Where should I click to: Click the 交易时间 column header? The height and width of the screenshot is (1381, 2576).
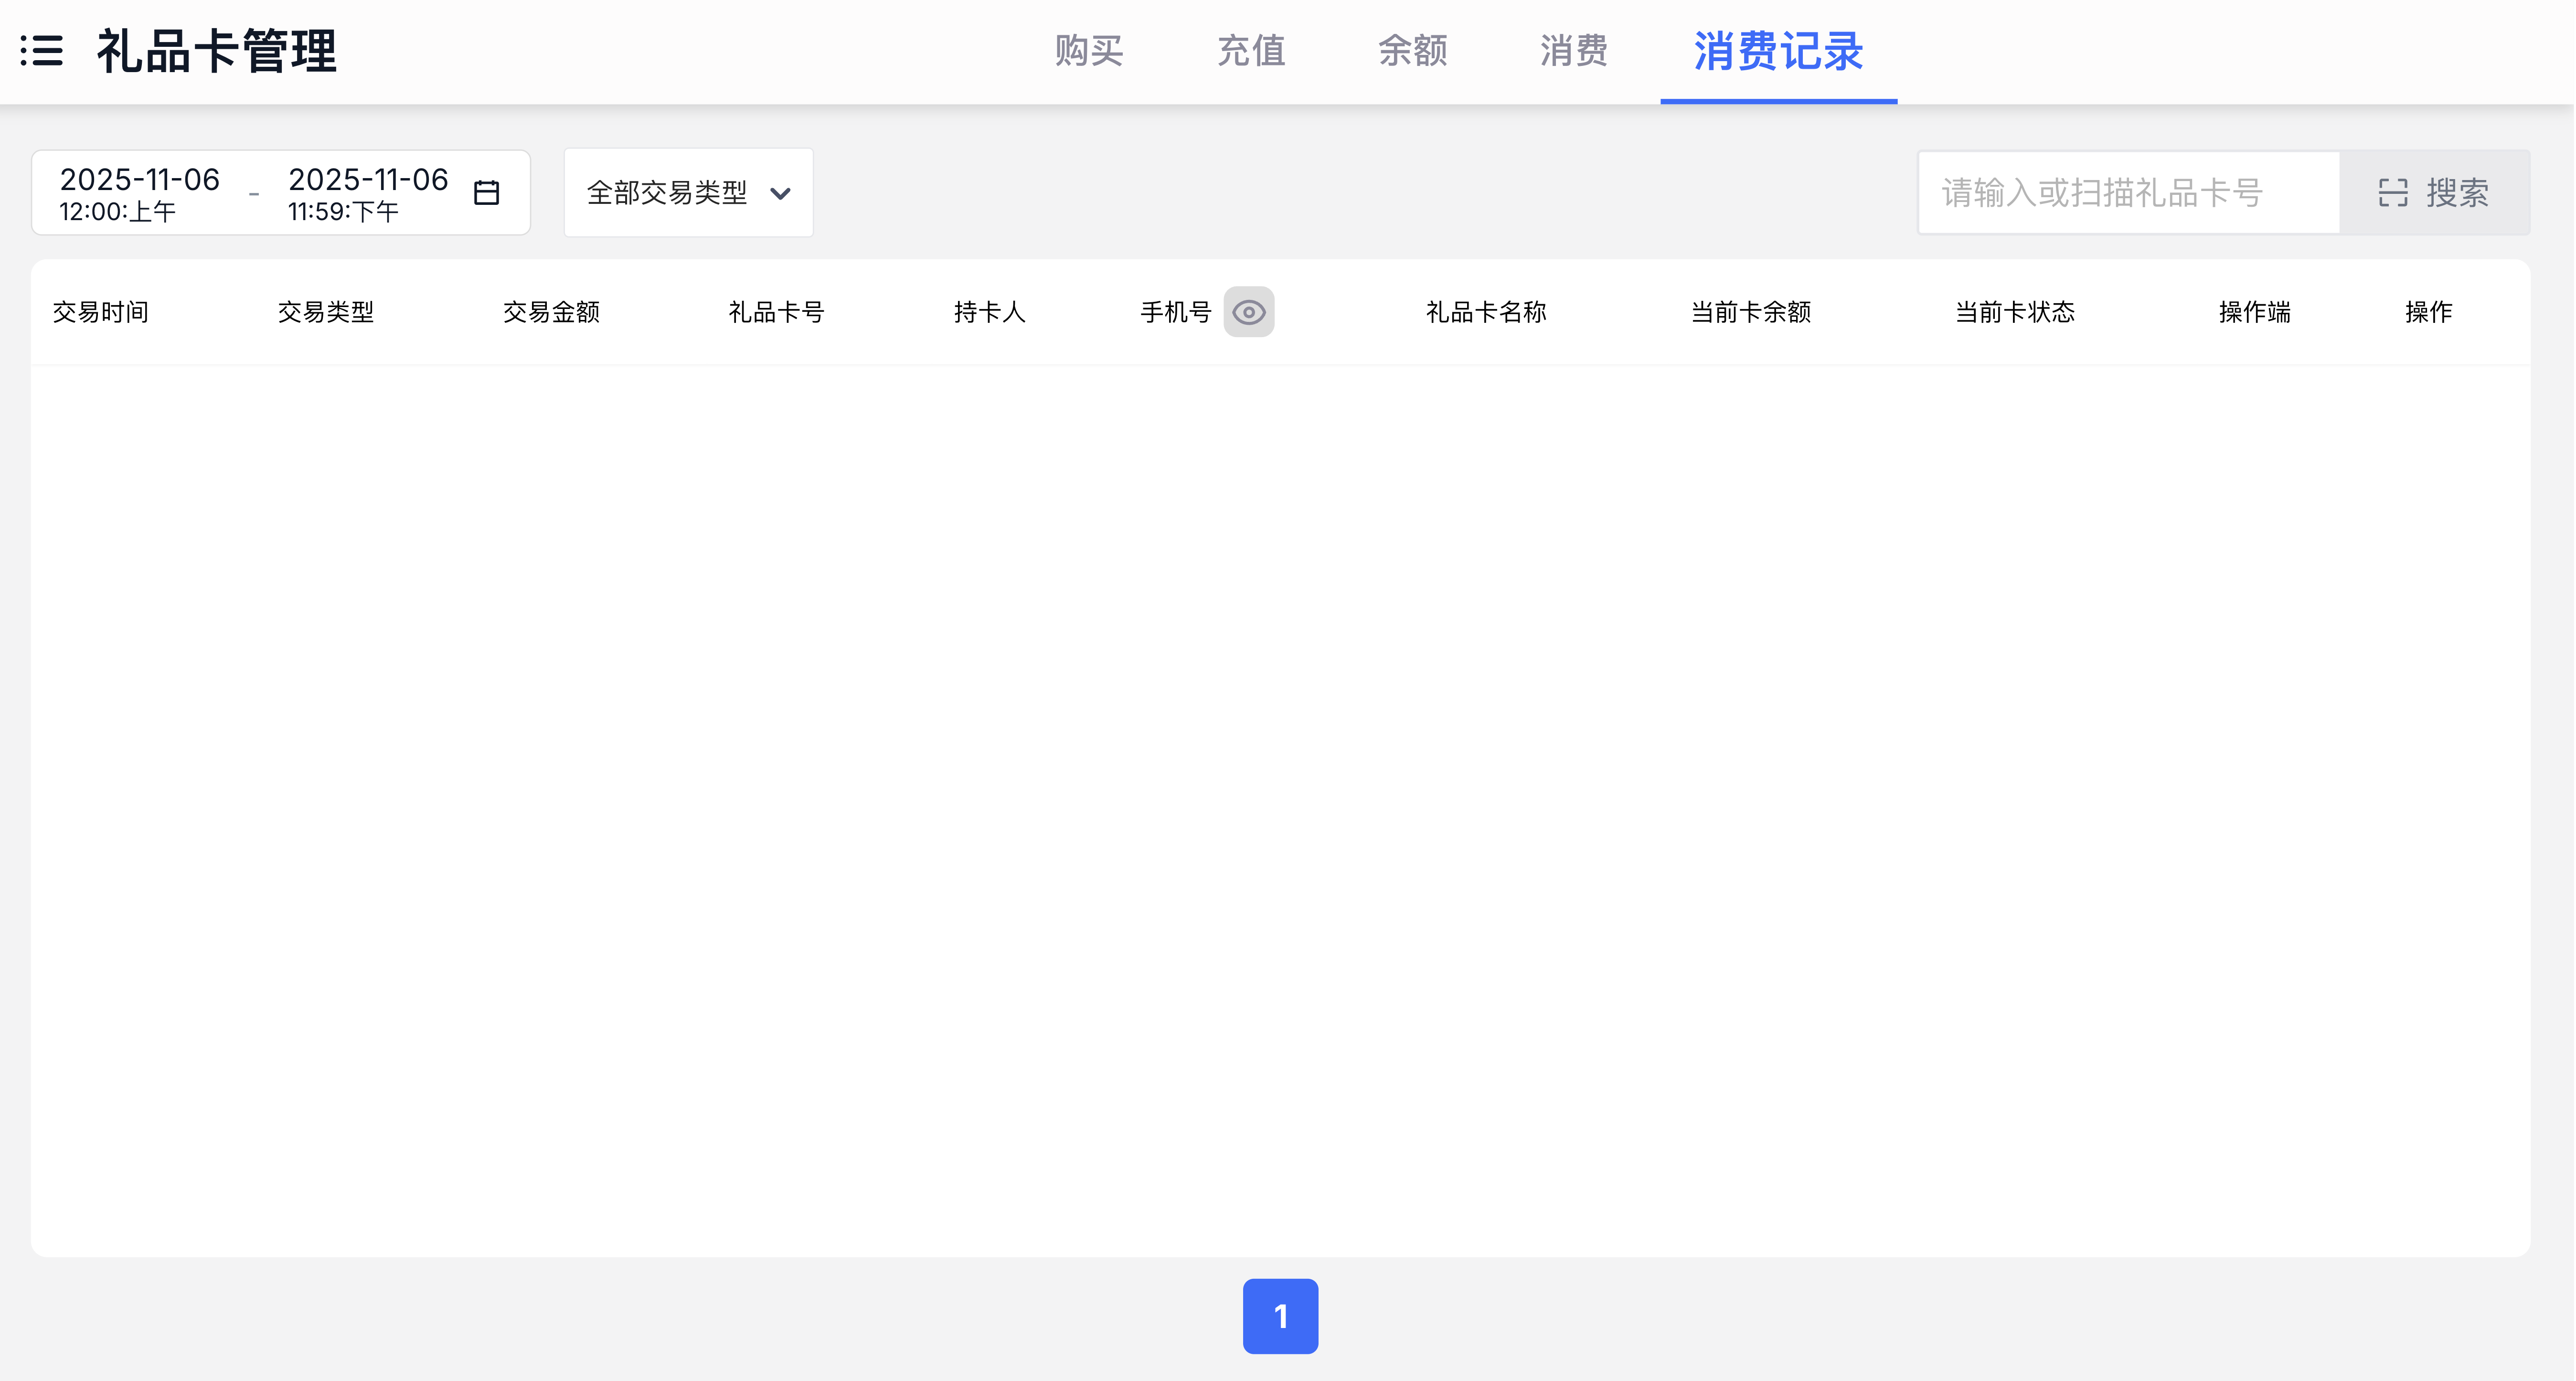tap(100, 312)
